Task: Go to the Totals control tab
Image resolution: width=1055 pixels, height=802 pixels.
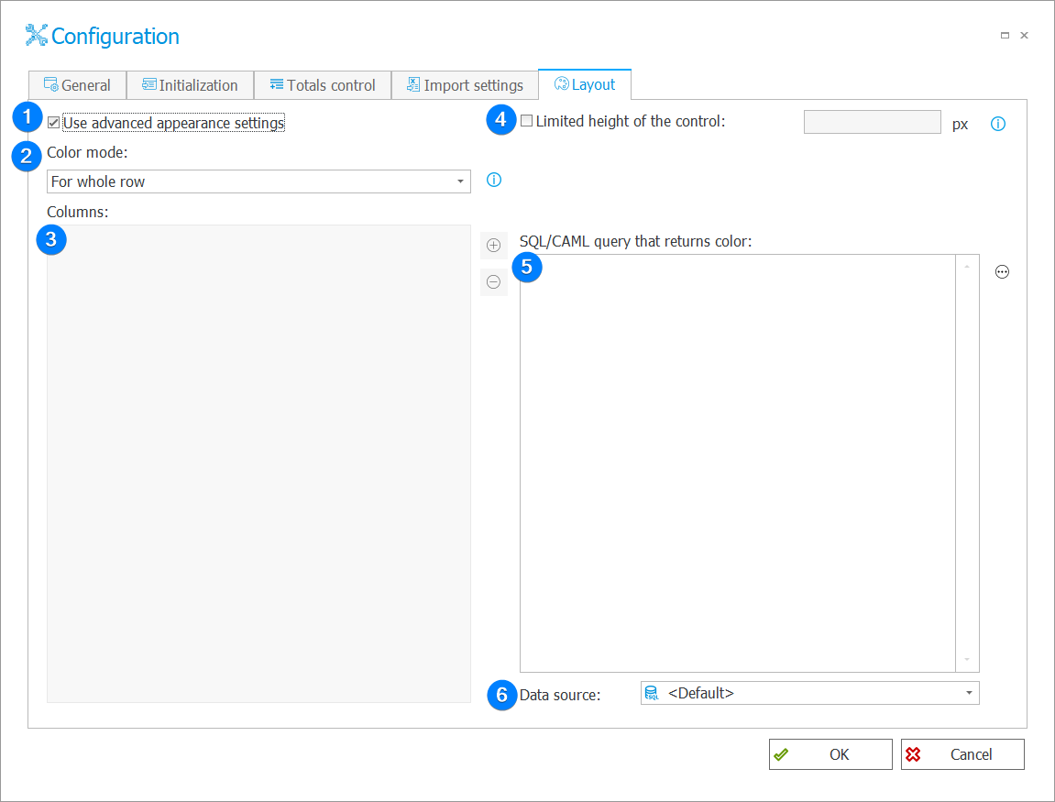Action: [x=323, y=85]
